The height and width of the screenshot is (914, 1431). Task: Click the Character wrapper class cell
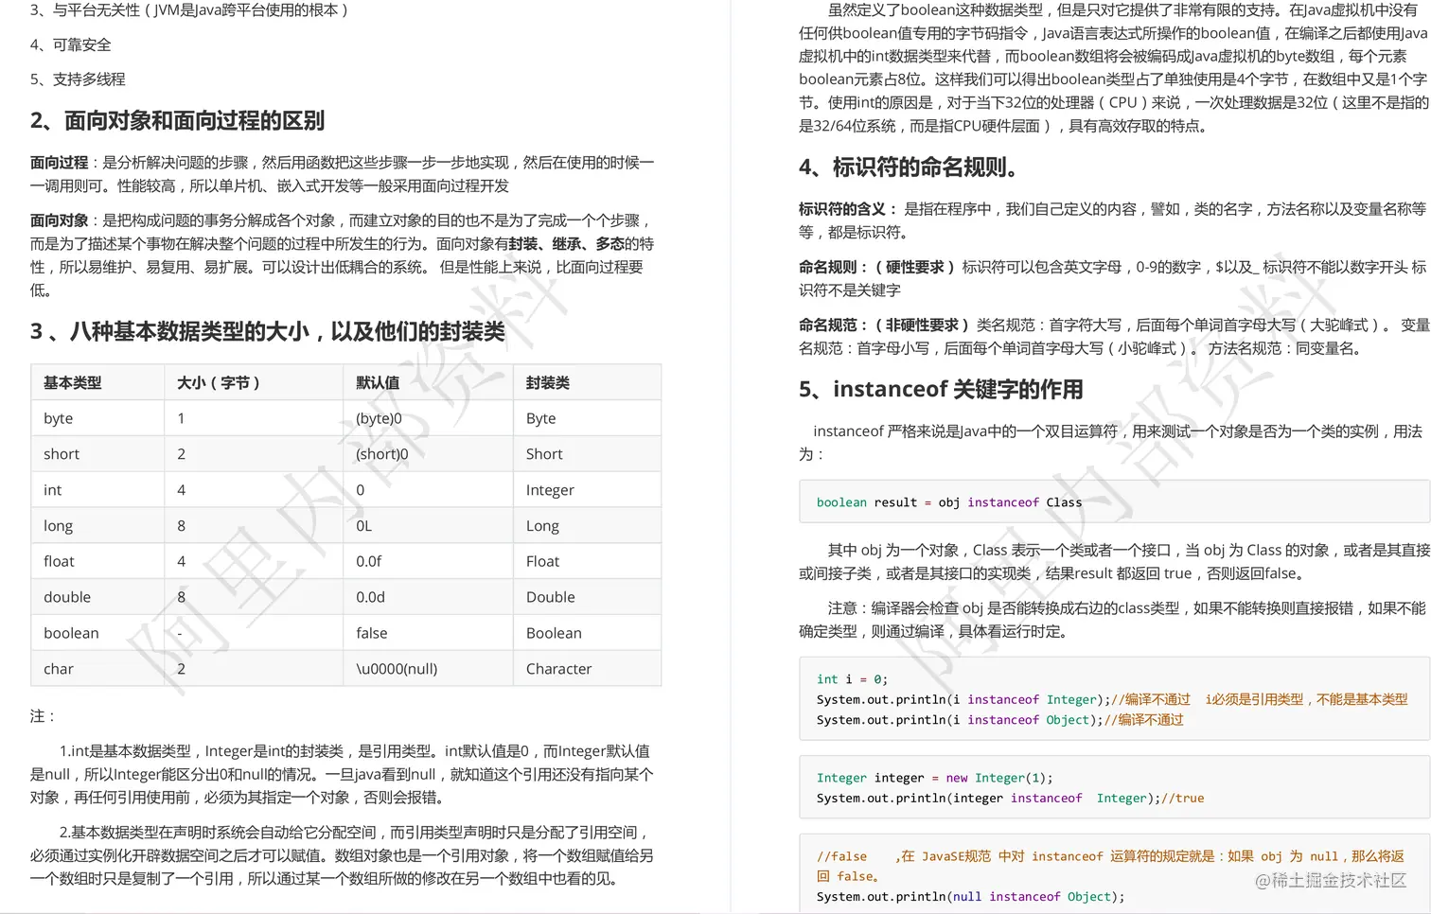[557, 668]
